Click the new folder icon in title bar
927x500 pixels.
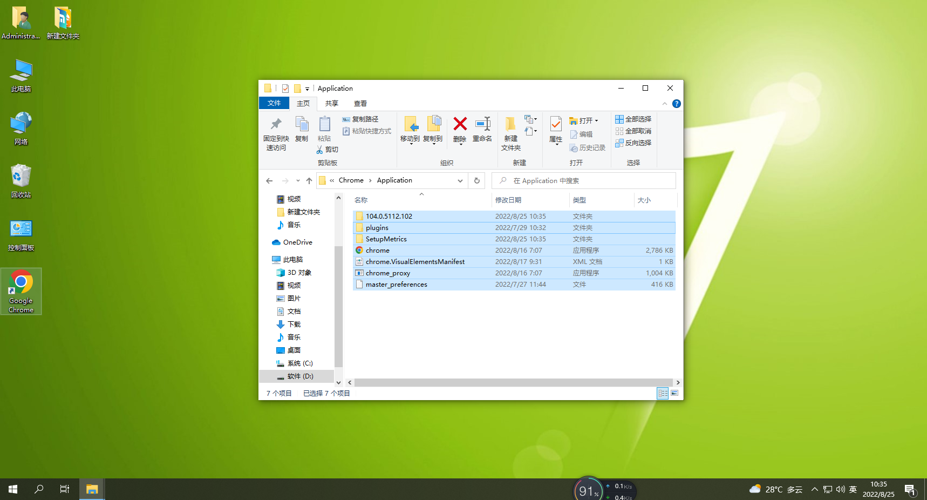coord(297,89)
